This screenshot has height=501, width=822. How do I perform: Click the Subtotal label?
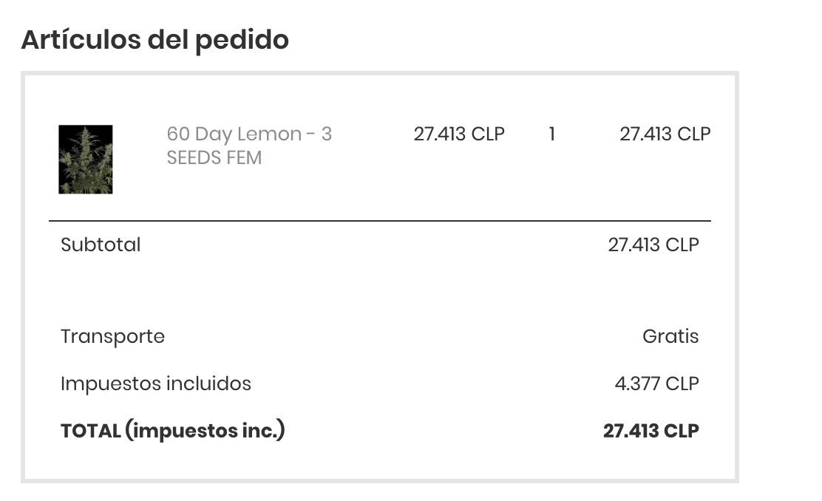click(x=101, y=245)
